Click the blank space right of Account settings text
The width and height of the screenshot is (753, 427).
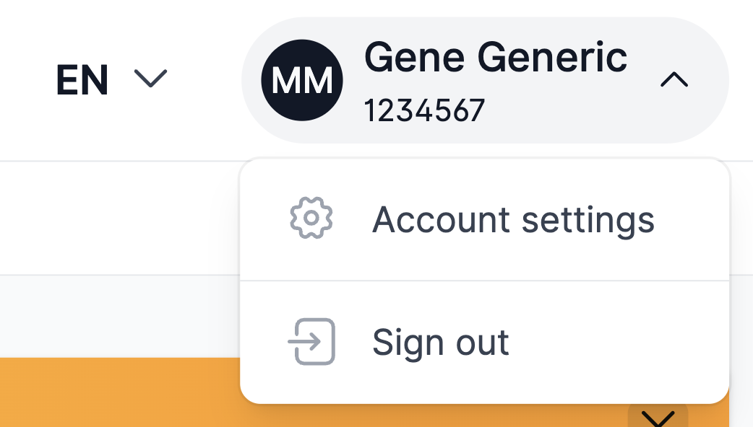[x=692, y=219]
